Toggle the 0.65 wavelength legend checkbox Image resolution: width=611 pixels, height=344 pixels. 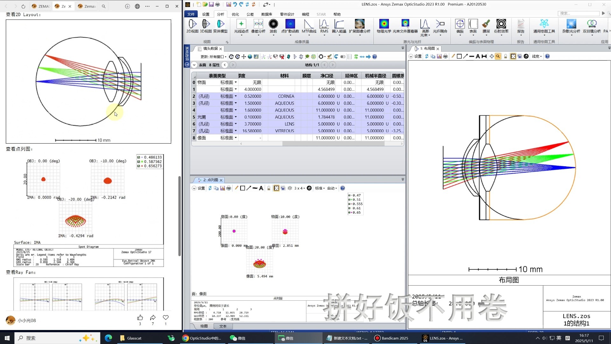[x=349, y=213]
